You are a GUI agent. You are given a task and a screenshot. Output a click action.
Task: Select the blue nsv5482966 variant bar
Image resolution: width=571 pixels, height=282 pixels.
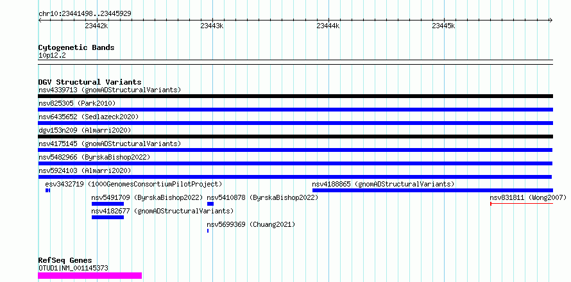click(x=295, y=163)
